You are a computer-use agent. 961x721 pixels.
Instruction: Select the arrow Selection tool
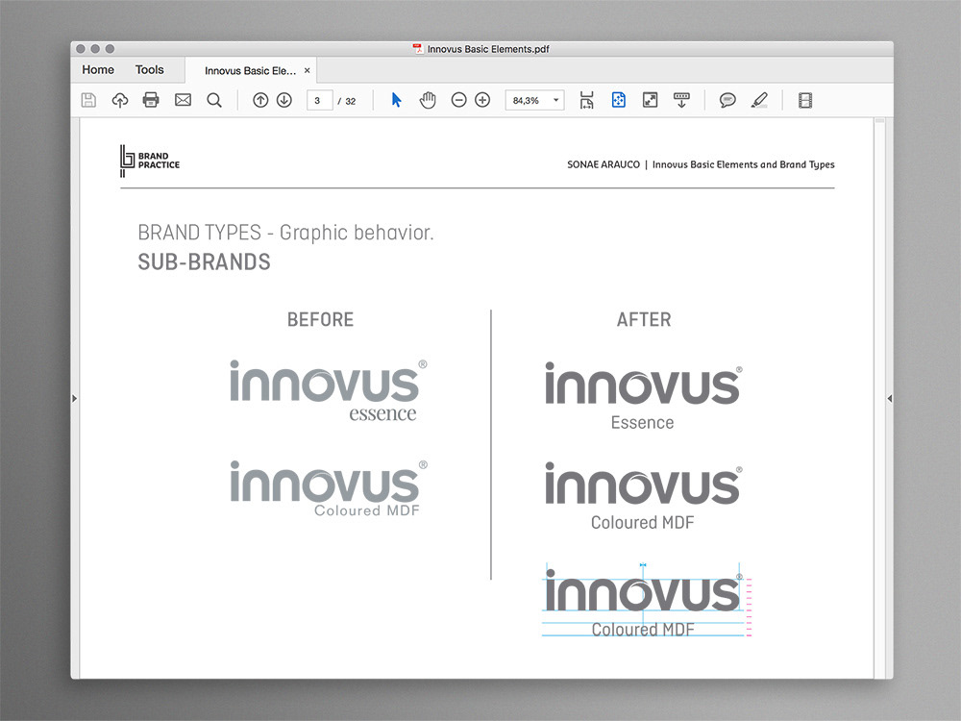click(x=397, y=100)
